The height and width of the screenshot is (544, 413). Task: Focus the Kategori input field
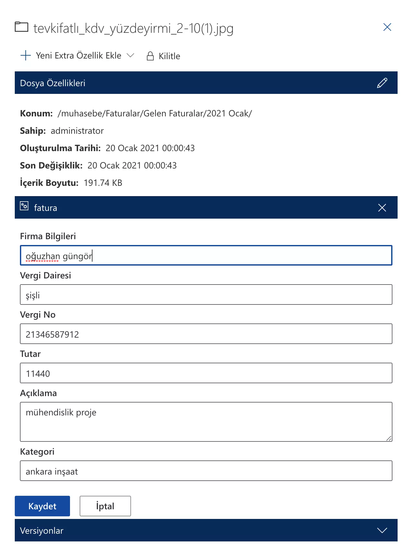coord(206,471)
